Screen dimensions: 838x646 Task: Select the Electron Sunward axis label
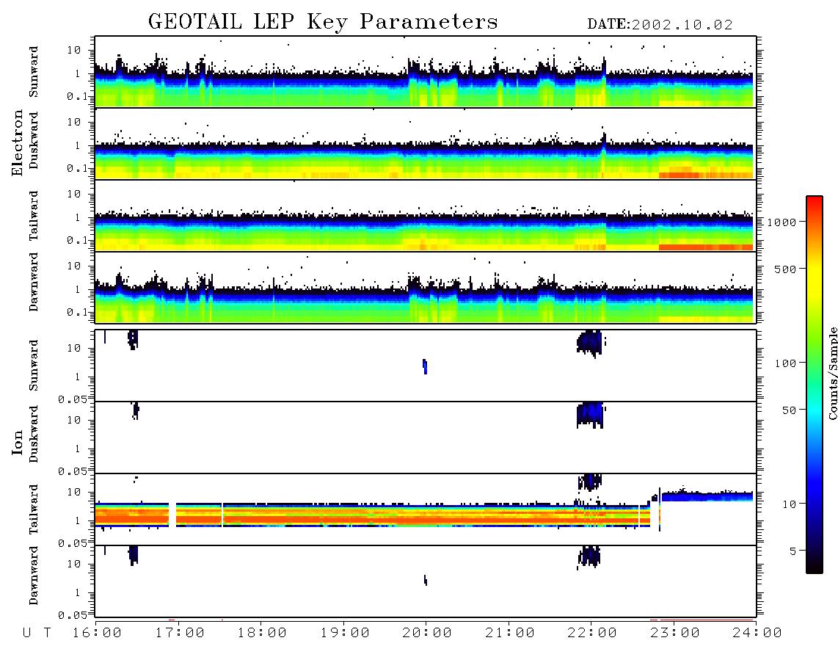(34, 72)
